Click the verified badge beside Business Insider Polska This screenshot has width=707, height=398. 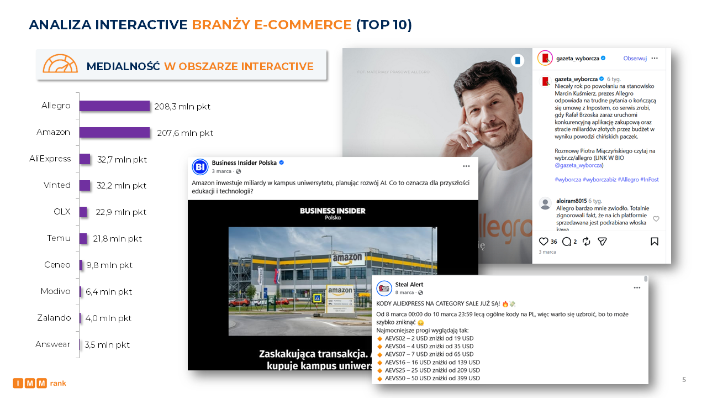coord(282,163)
